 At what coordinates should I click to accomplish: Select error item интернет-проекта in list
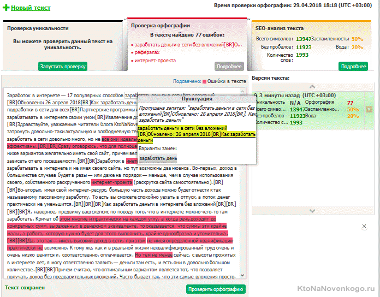click(155, 61)
